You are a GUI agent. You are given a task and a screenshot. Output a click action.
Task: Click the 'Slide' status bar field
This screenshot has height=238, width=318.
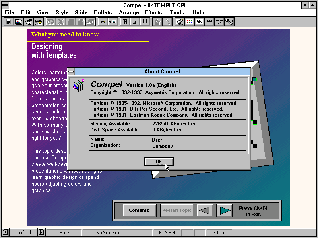coord(64,233)
